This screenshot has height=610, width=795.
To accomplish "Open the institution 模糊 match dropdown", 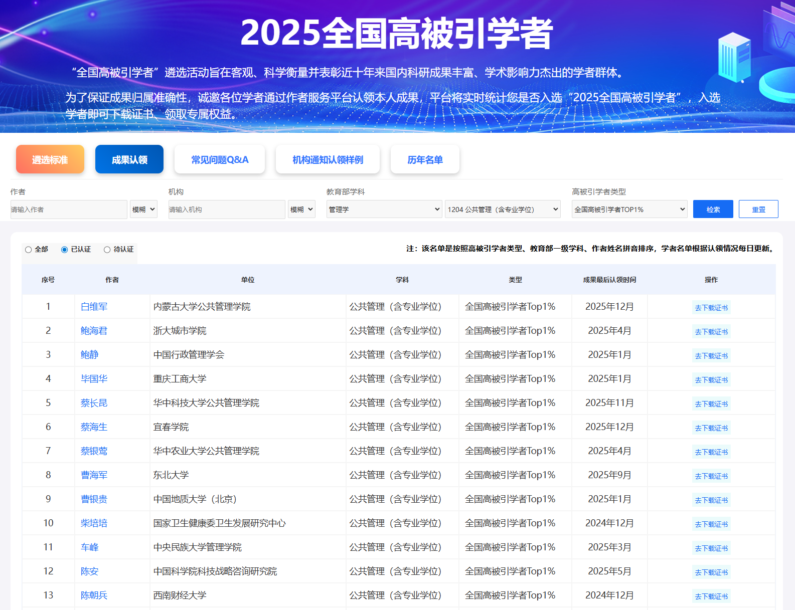I will click(301, 210).
